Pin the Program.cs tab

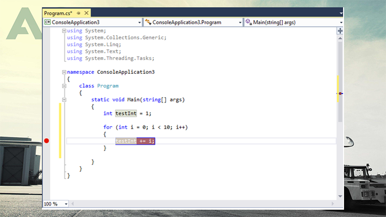point(78,13)
